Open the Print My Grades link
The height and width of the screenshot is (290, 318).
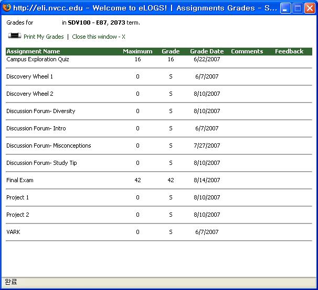tap(44, 37)
